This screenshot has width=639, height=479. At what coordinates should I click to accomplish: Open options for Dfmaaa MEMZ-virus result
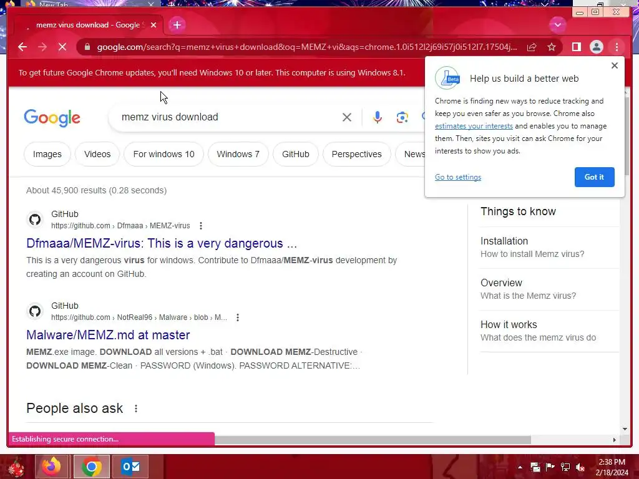coord(200,226)
